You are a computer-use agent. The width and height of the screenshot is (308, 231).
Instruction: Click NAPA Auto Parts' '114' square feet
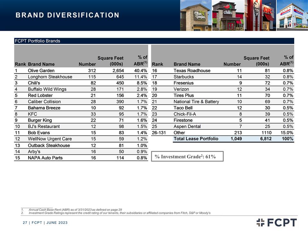click(x=120, y=158)
